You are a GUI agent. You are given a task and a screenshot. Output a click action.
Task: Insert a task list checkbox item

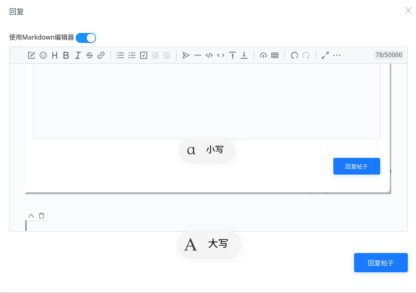[x=143, y=55]
